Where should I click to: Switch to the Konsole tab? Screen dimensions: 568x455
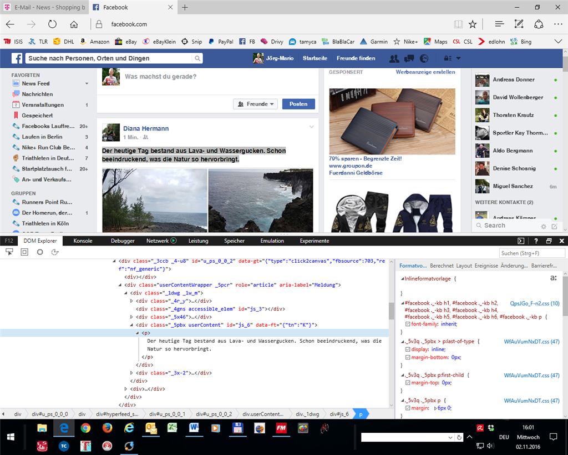[83, 241]
